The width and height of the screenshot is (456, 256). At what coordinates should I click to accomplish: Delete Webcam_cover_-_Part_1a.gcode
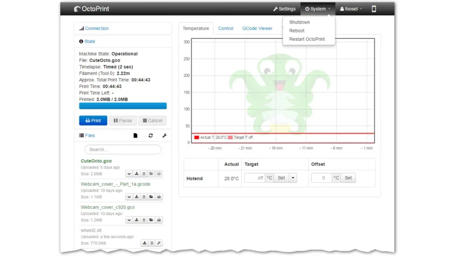point(144,197)
